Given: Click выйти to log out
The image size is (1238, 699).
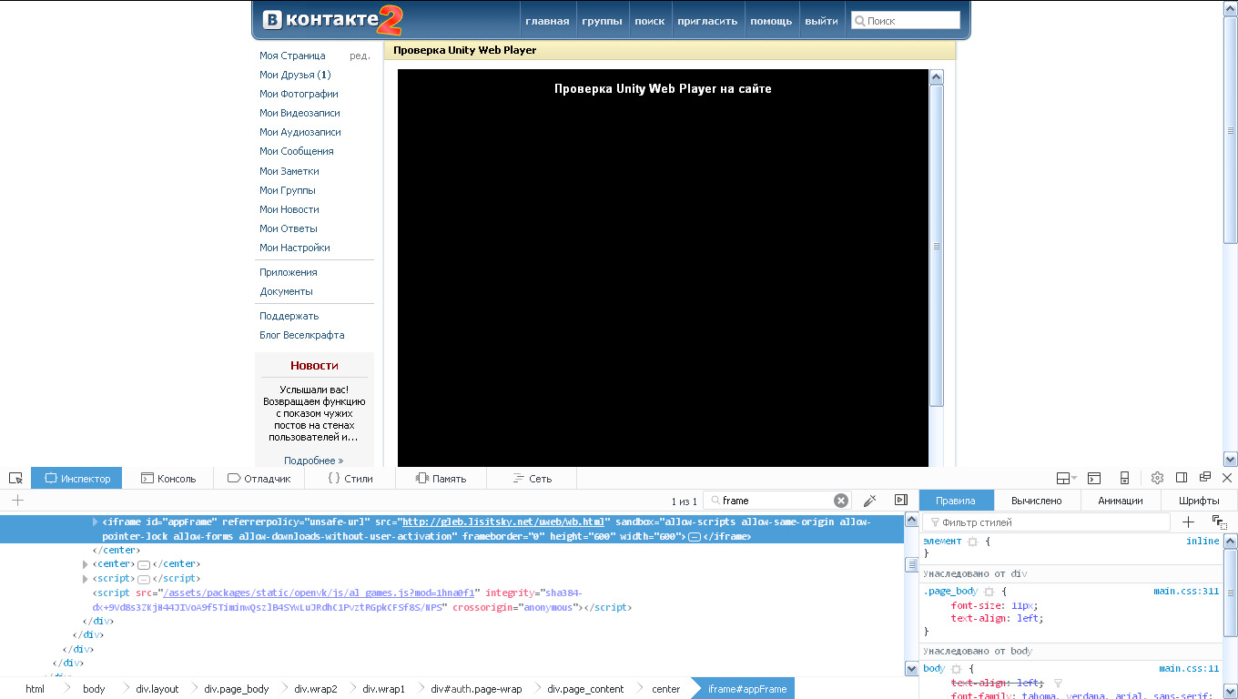Looking at the screenshot, I should [821, 21].
